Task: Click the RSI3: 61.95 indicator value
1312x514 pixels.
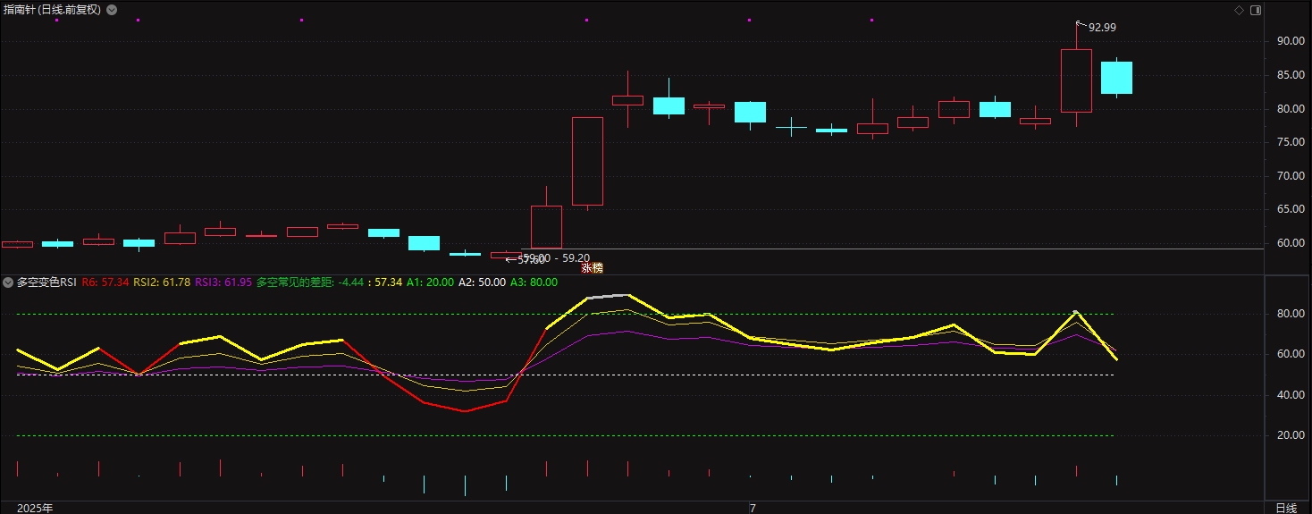Action: click(x=223, y=282)
